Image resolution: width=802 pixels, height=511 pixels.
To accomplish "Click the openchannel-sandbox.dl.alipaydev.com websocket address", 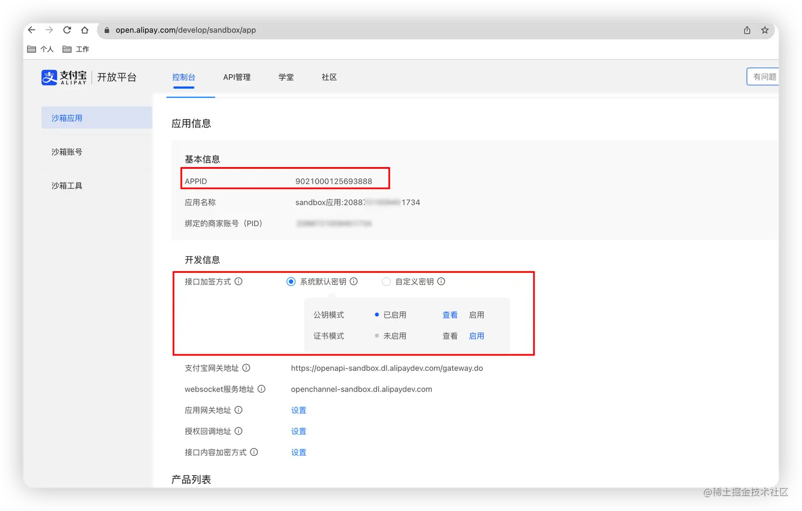I will (x=361, y=389).
